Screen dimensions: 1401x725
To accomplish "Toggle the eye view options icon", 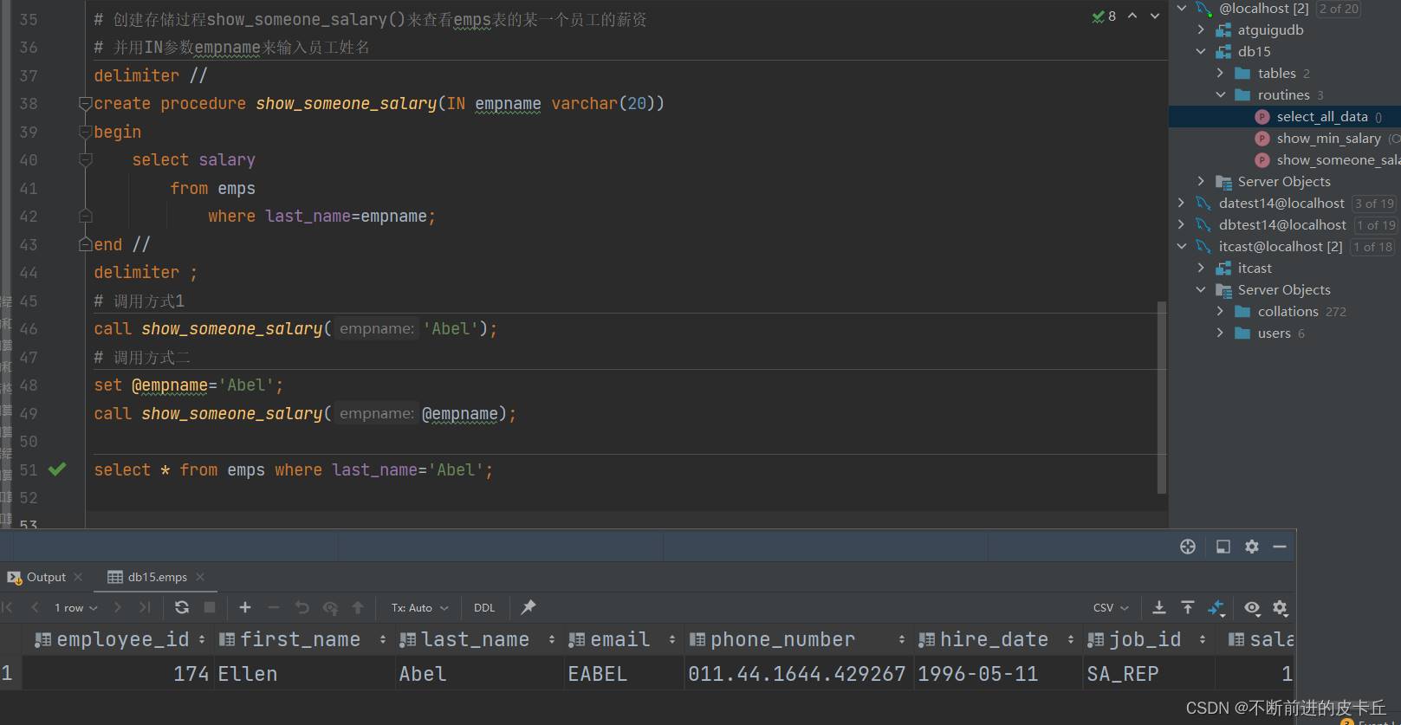I will coord(1252,607).
